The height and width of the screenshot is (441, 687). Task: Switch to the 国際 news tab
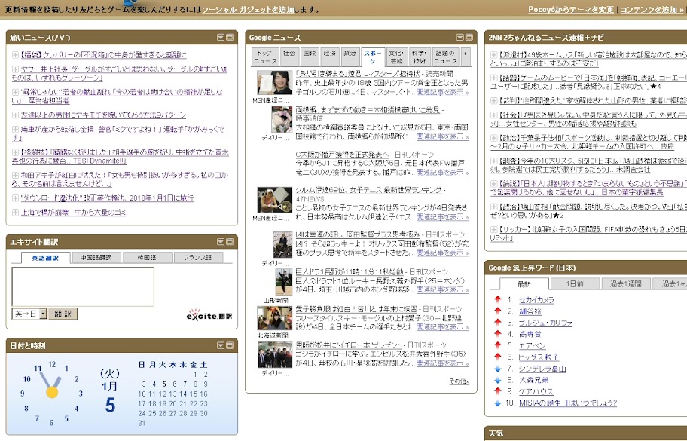(310, 57)
